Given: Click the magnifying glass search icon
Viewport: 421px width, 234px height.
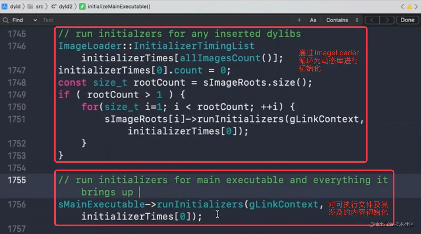Looking at the screenshot, I should point(6,20).
